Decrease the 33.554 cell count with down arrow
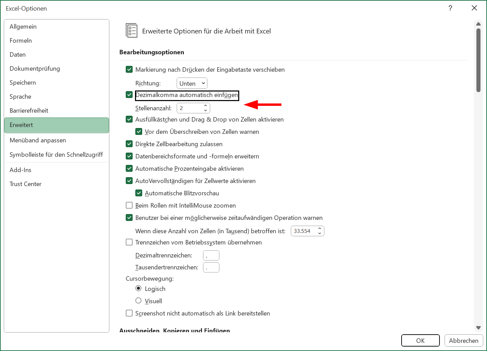 [320, 234]
